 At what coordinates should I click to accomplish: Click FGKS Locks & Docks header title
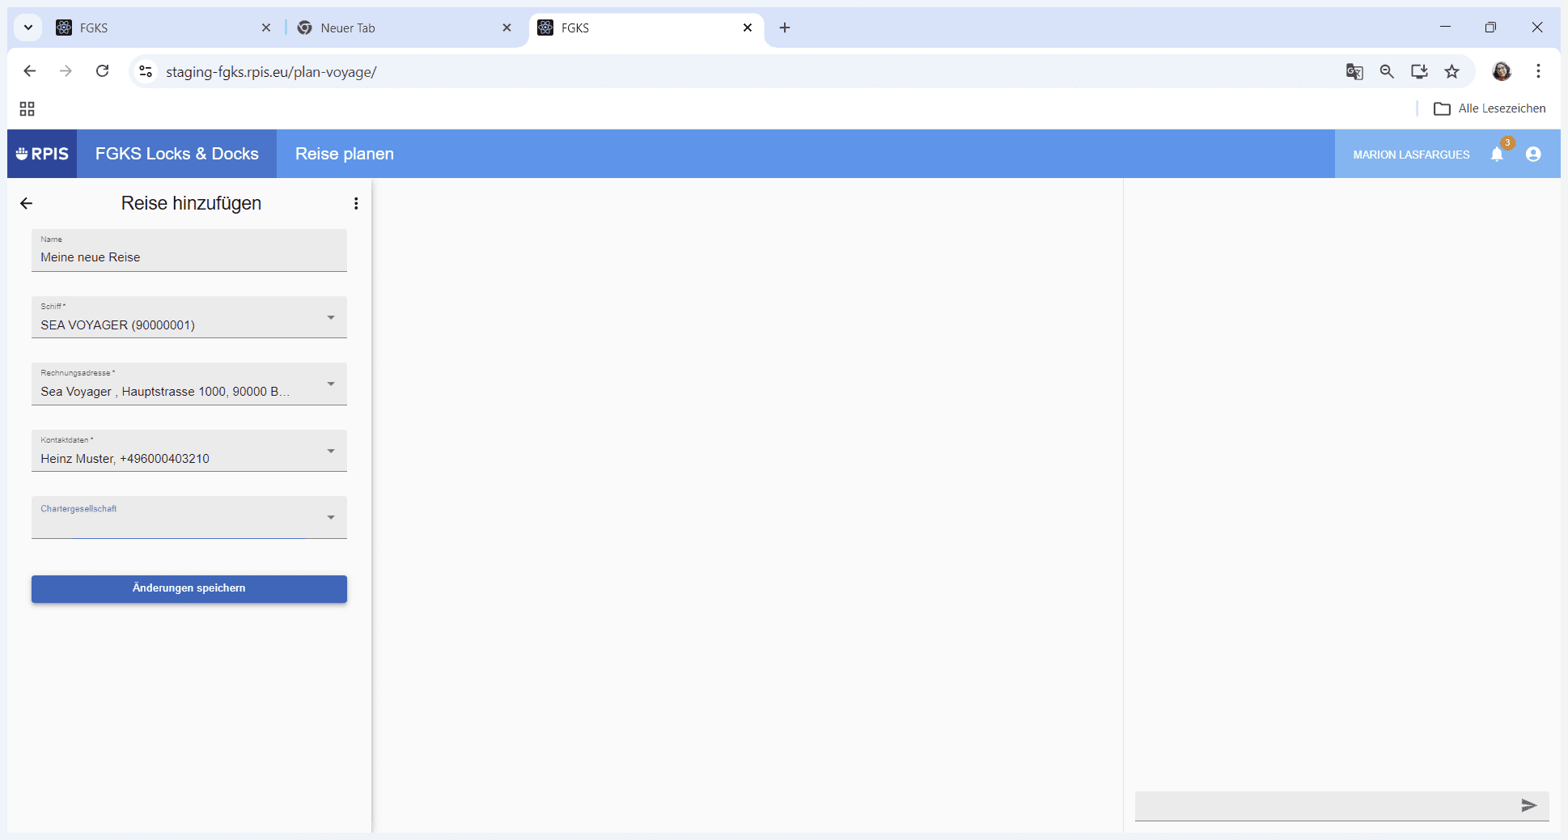tap(177, 154)
